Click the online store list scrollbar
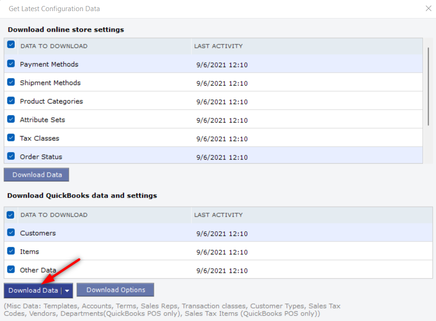 point(428,86)
